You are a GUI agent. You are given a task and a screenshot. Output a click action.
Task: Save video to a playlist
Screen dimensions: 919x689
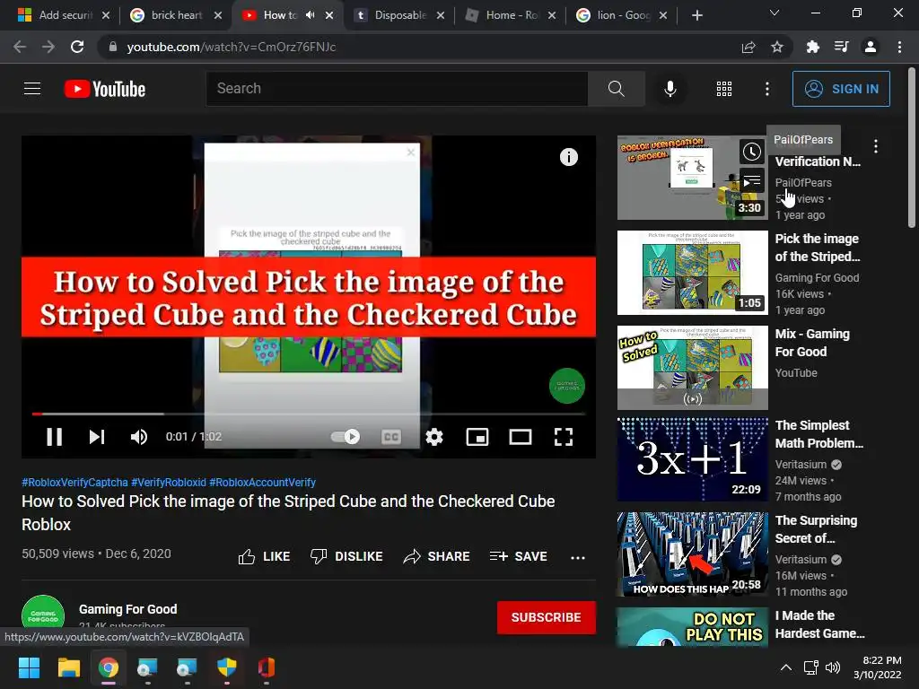(519, 556)
